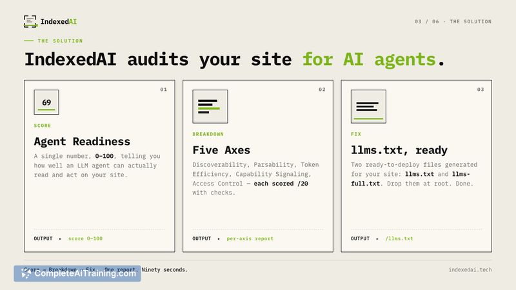This screenshot has width=516, height=290.
Task: Click the 'score 0-100' output value
Action: (85, 238)
